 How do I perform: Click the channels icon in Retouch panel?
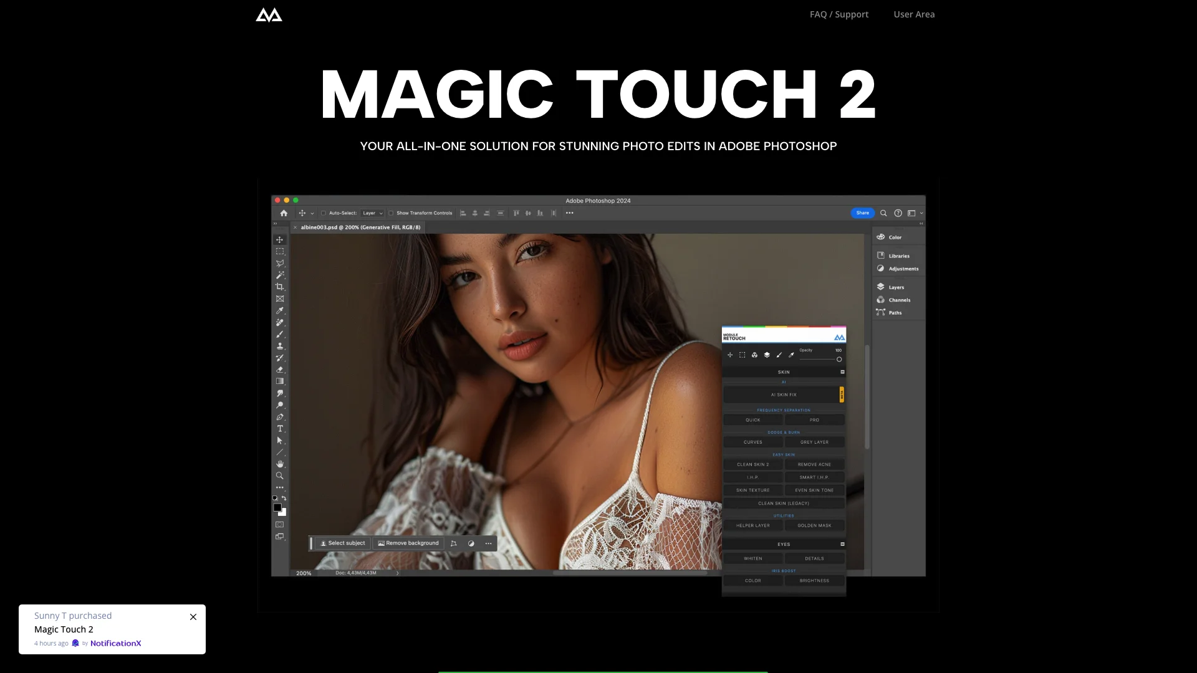755,355
